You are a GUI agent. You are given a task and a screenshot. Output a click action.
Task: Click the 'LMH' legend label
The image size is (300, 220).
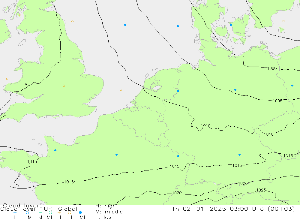(82, 218)
